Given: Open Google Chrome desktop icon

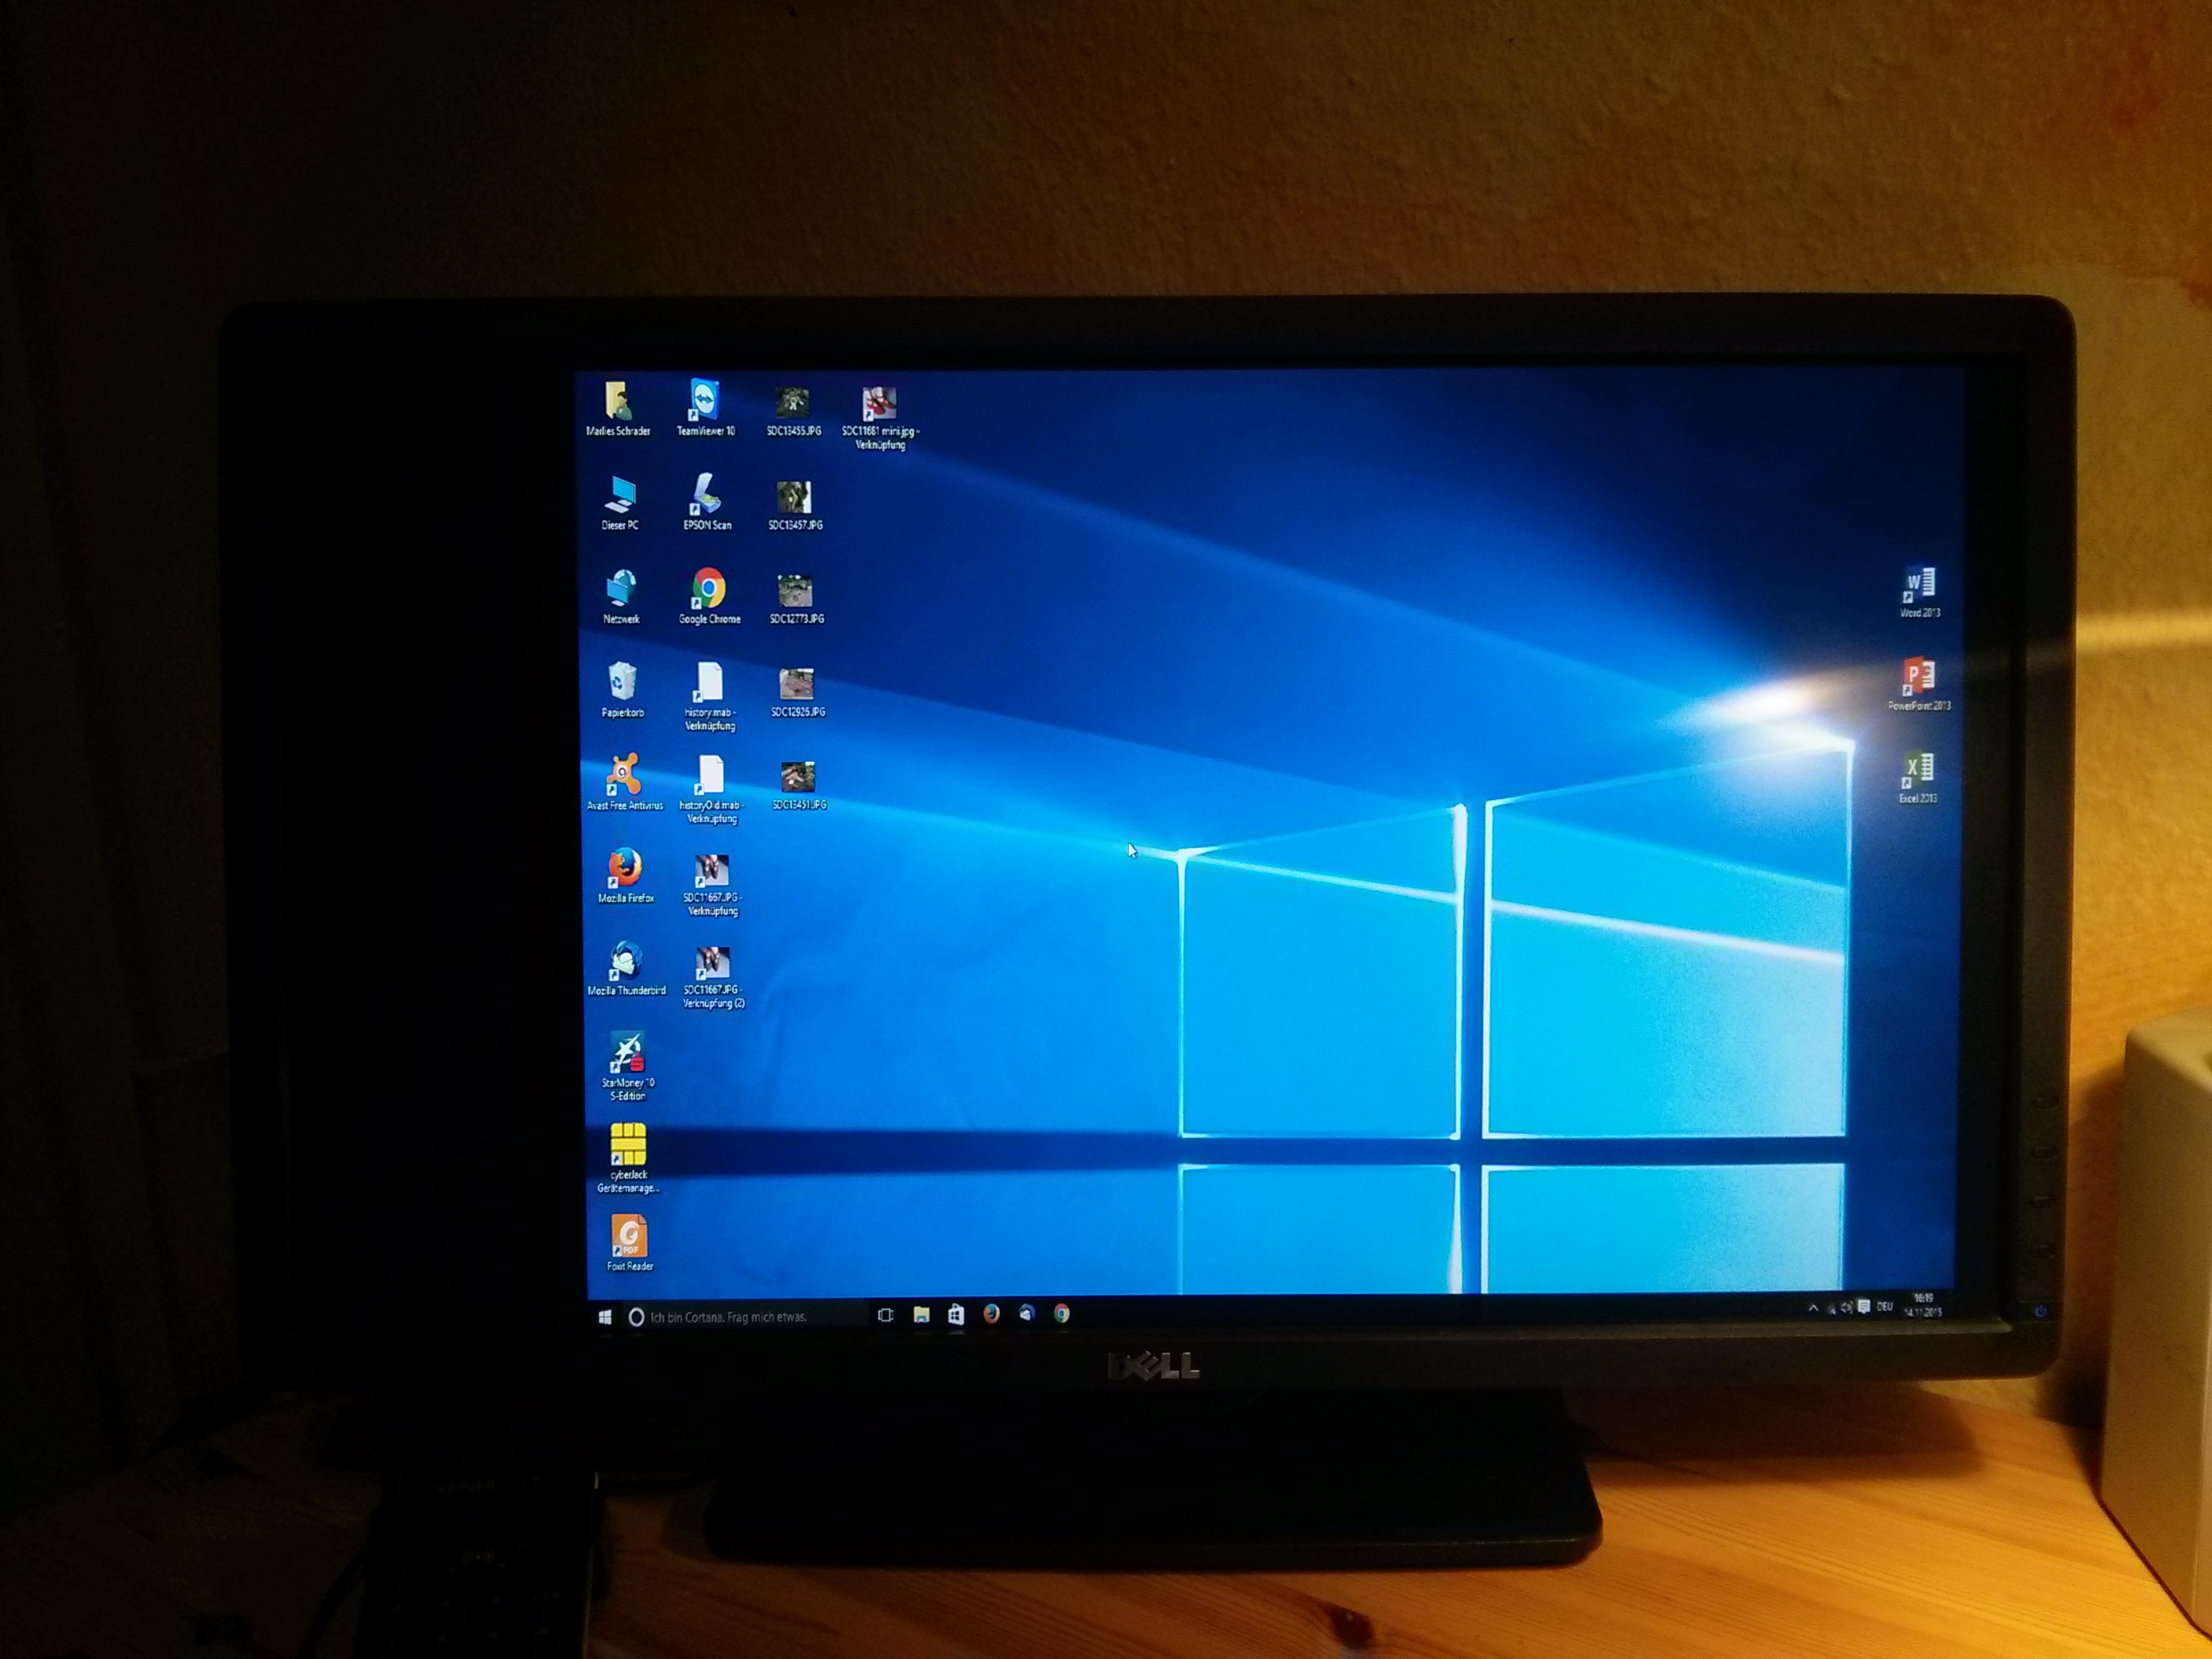Looking at the screenshot, I should tap(709, 590).
